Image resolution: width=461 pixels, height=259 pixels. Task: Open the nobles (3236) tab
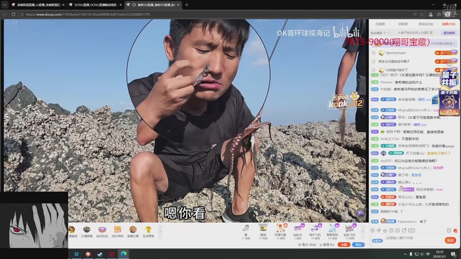(425, 24)
